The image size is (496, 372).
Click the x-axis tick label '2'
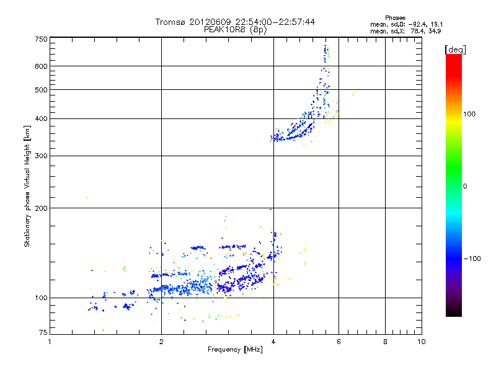161,342
